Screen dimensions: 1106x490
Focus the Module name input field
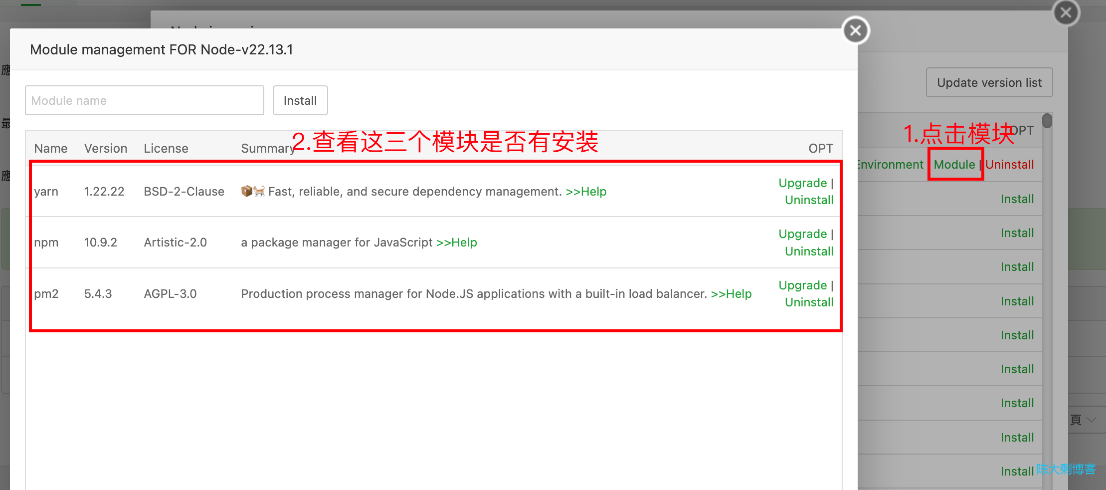145,100
